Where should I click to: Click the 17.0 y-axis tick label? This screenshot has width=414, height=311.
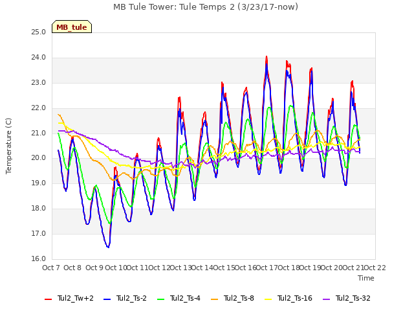(39, 233)
